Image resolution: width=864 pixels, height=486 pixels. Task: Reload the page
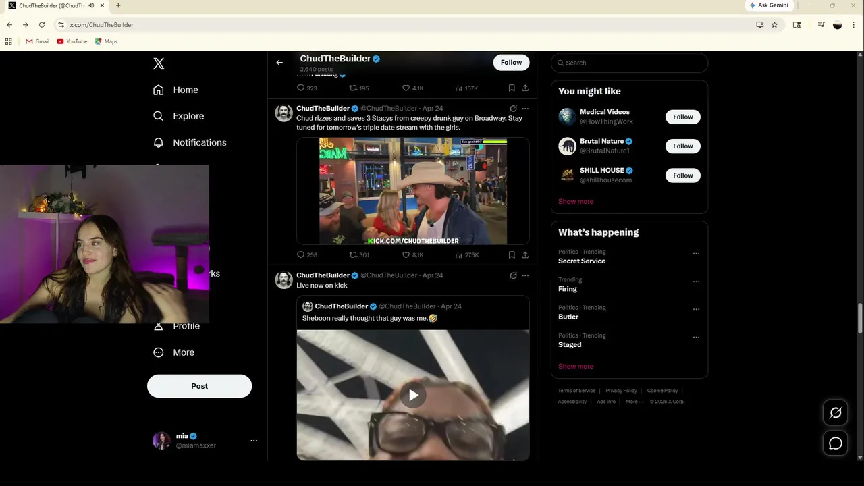coord(42,25)
